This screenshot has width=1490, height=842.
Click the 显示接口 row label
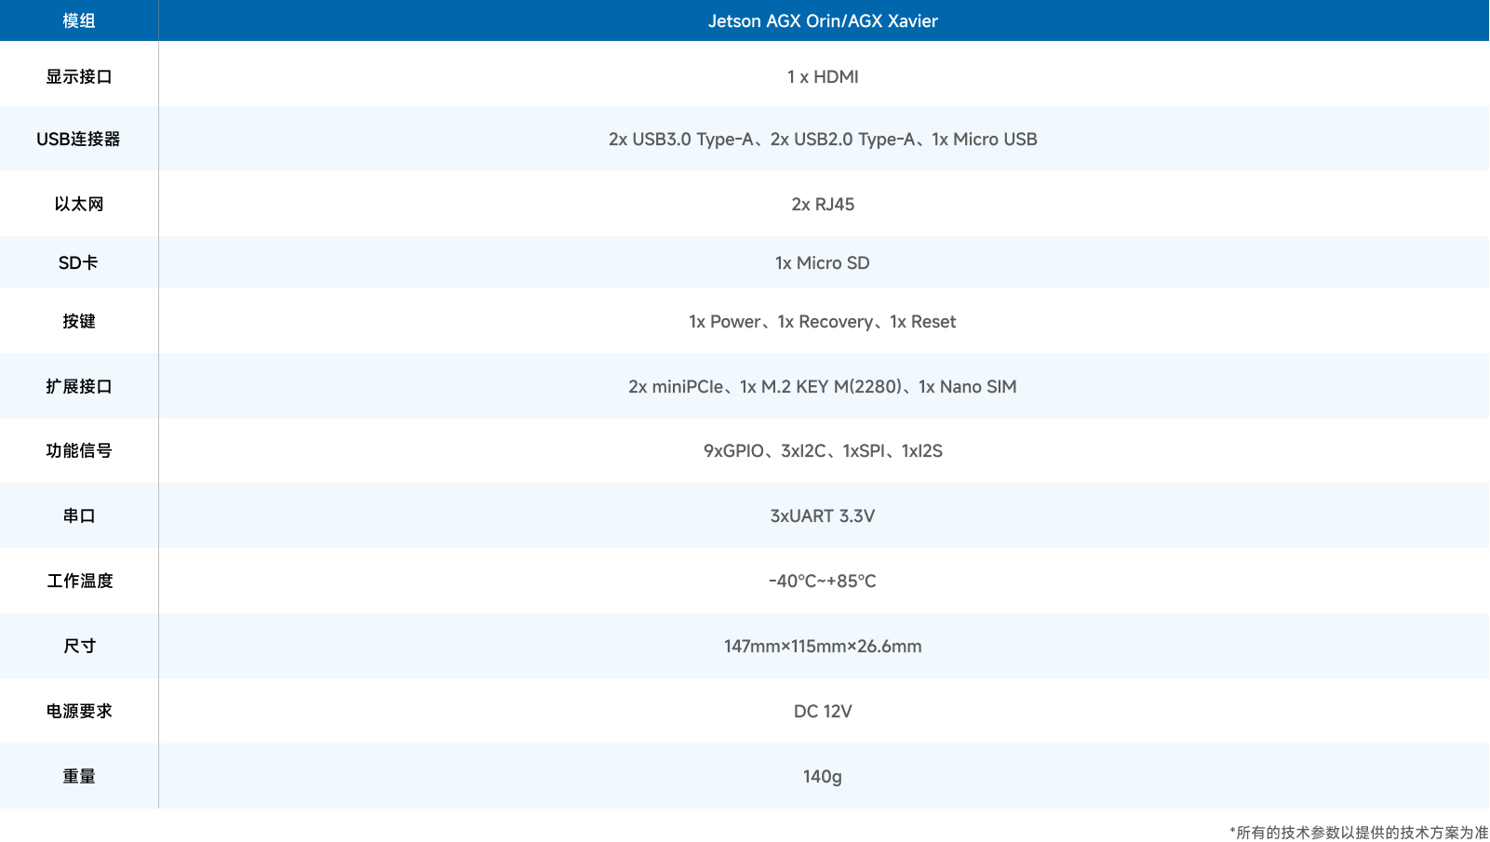tap(79, 76)
